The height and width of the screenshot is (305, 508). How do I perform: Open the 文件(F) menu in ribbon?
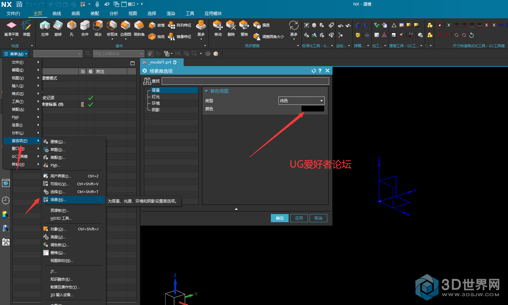(x=13, y=13)
